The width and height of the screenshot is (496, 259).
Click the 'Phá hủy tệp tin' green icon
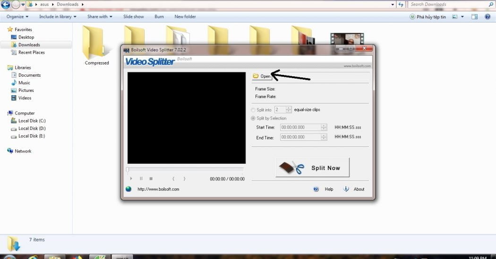(412, 17)
